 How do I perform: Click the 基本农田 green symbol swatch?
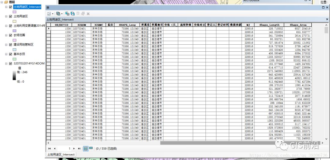[x=15, y=59]
